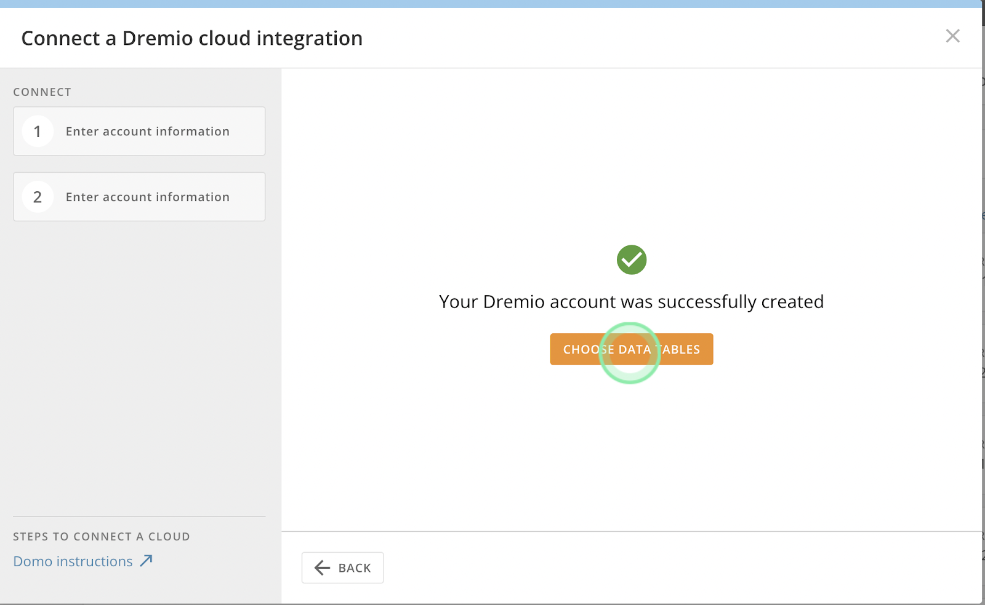This screenshot has width=985, height=605.
Task: Close the Dremio integration dialog
Action: click(952, 36)
